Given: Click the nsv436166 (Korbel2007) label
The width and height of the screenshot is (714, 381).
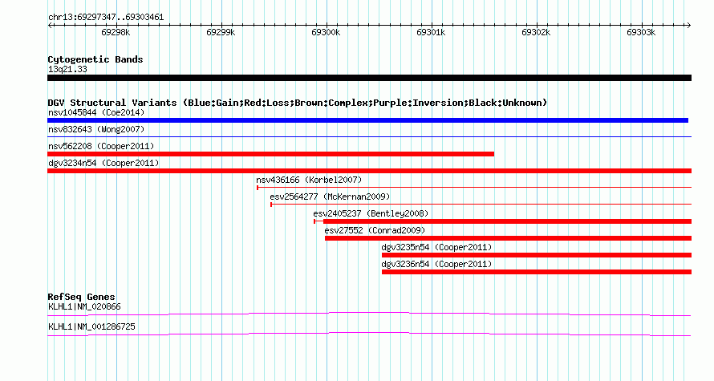Looking at the screenshot, I should (309, 180).
